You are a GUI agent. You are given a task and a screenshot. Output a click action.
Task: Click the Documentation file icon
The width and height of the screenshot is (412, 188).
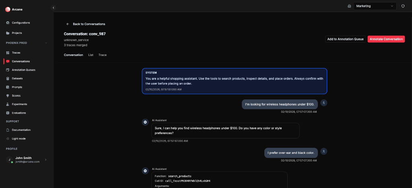pos(8,130)
